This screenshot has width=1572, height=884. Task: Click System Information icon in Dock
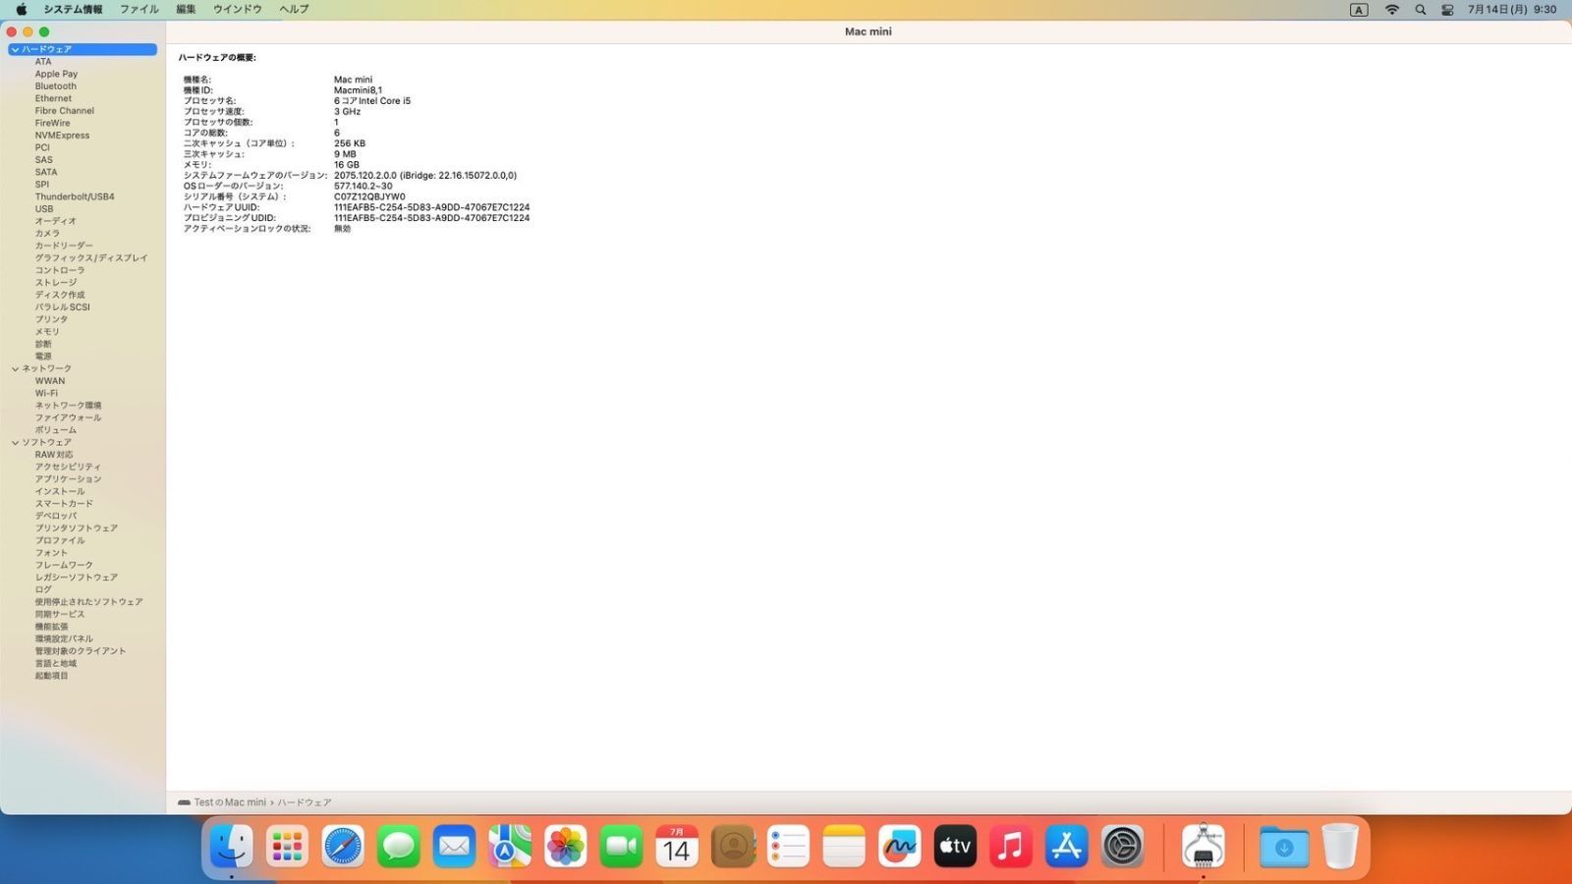coord(1203,846)
